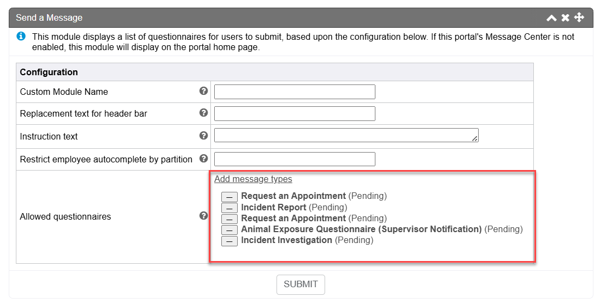The height and width of the screenshot is (303, 606).
Task: Click the Replacement text for header bar field
Action: click(295, 113)
